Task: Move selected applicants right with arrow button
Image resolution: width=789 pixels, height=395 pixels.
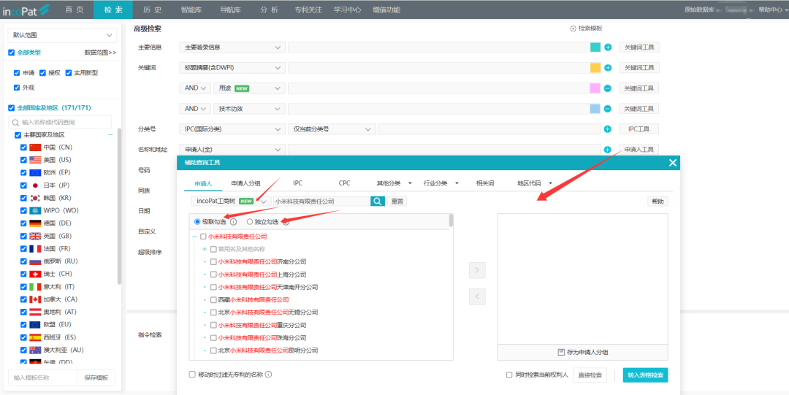Action: click(x=477, y=270)
